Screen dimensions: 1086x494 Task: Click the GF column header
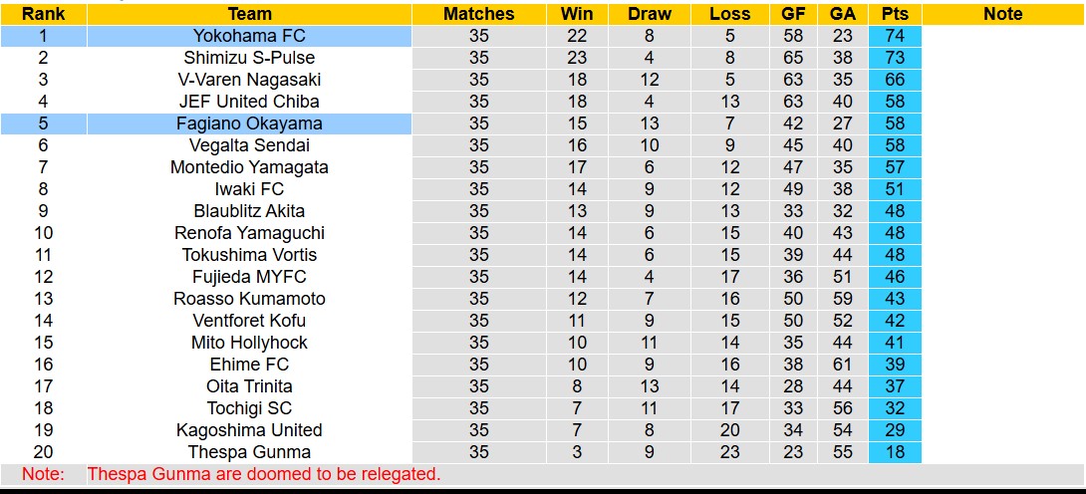tap(794, 14)
